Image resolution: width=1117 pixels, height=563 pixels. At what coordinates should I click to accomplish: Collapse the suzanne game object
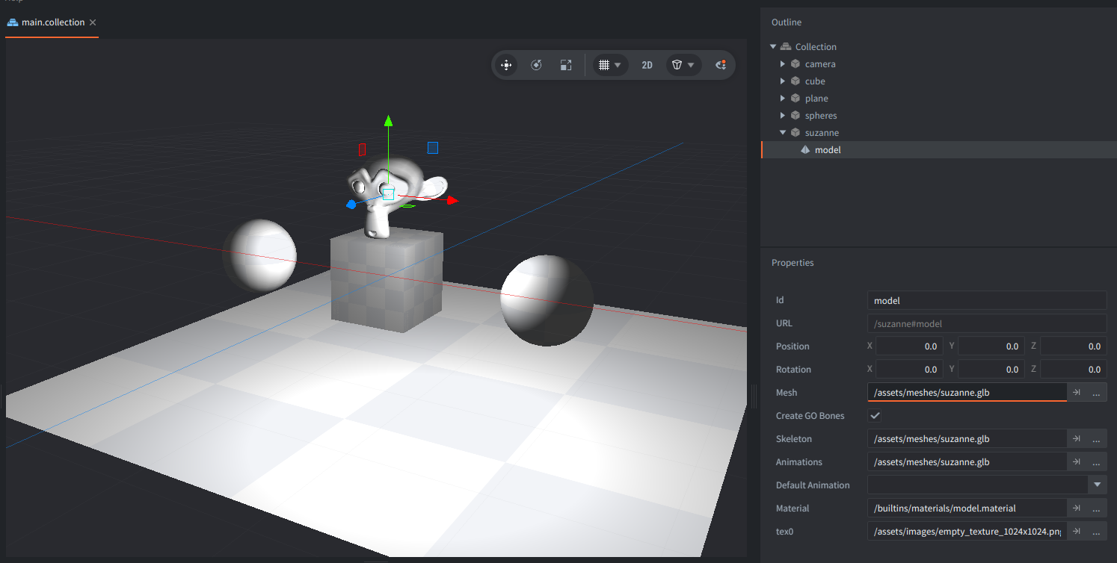[783, 132]
